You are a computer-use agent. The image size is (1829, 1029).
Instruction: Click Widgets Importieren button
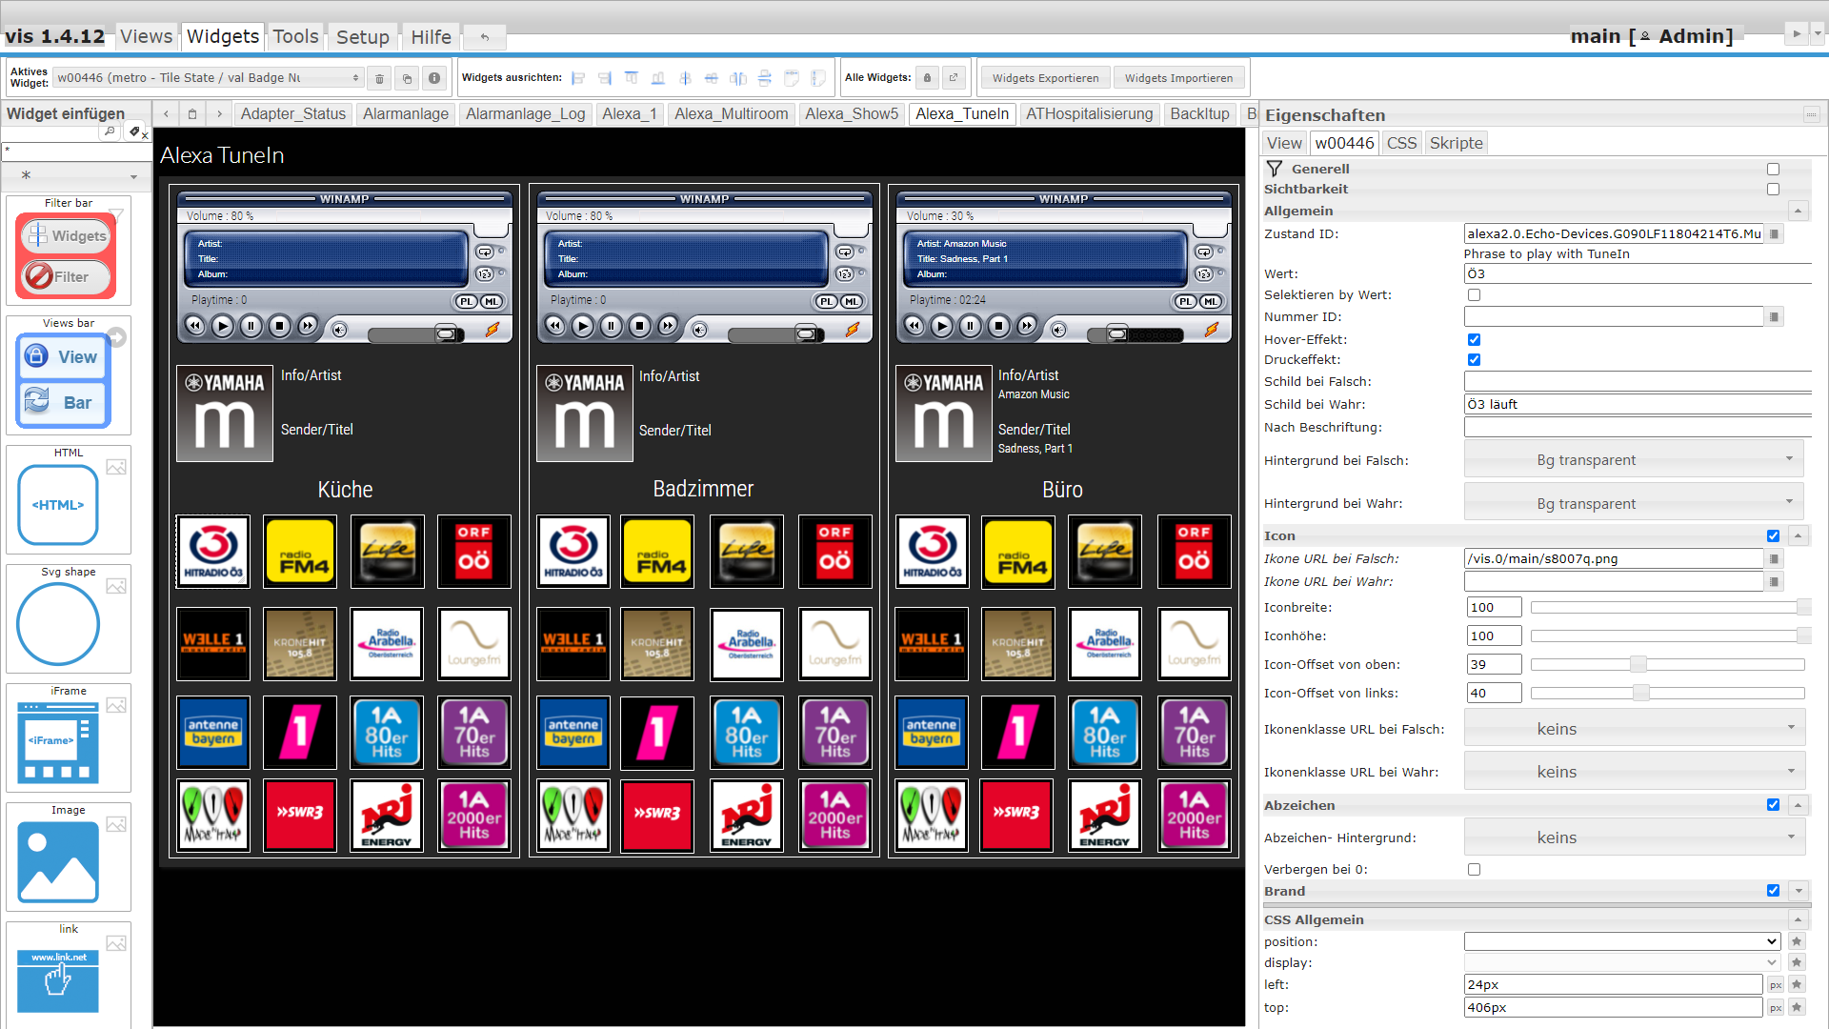point(1178,78)
